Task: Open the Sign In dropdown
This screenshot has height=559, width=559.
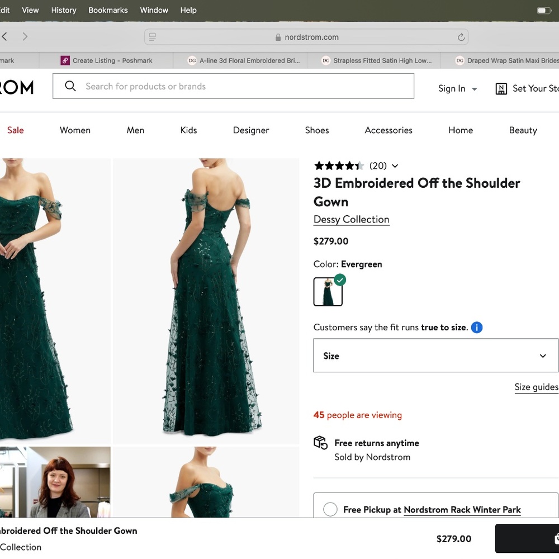Action: 457,88
